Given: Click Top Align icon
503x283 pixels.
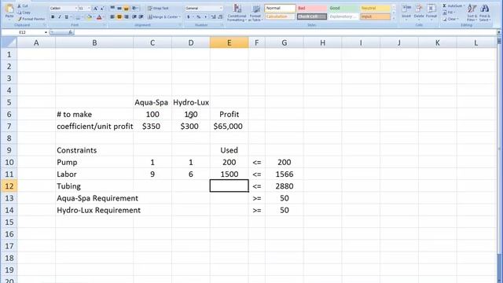Looking at the screenshot, I should coord(112,8).
